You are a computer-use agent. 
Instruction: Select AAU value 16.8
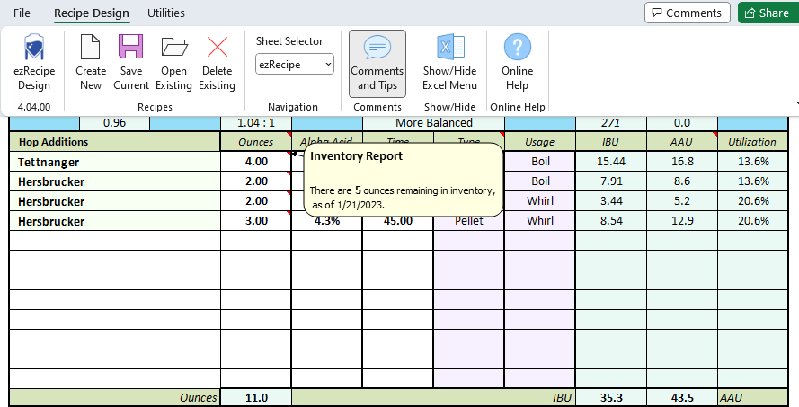(681, 162)
